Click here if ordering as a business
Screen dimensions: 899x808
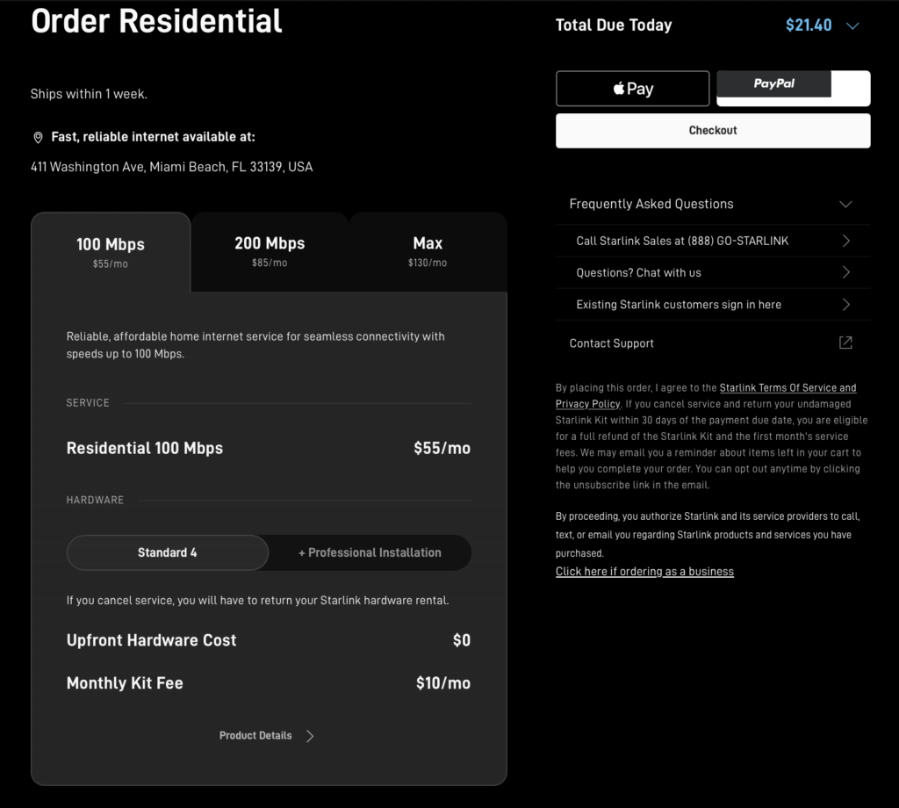click(x=644, y=571)
